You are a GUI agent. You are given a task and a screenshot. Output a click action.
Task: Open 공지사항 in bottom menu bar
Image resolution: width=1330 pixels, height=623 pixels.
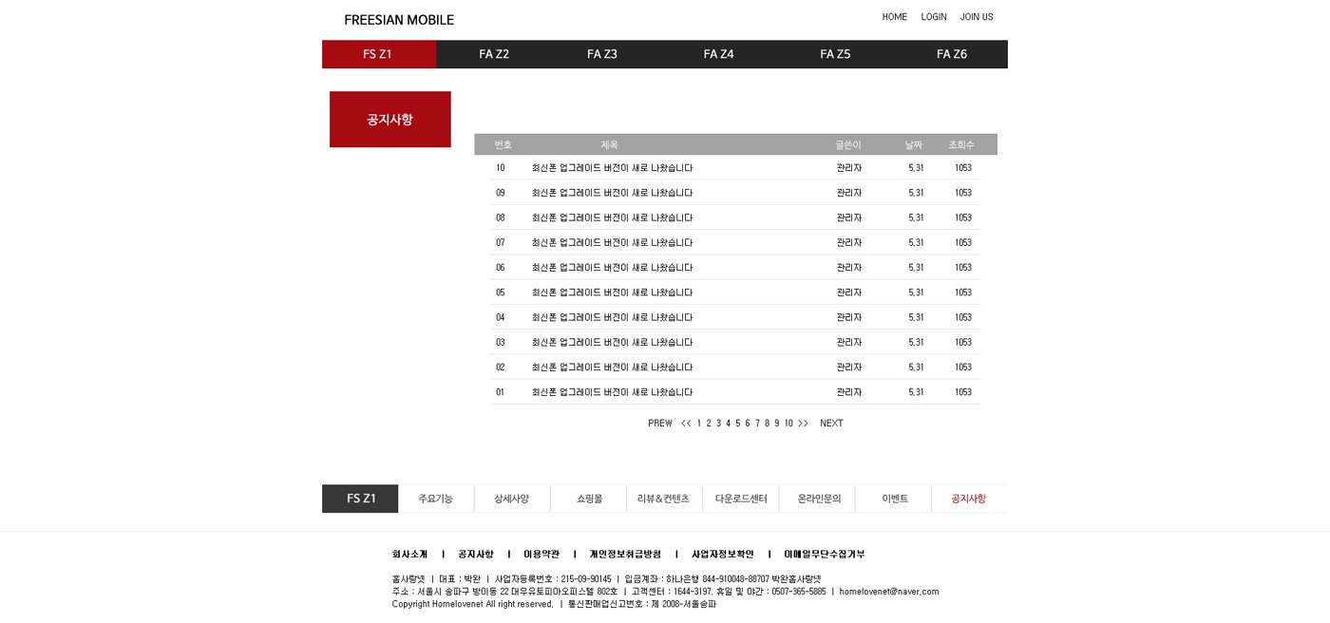click(x=969, y=499)
